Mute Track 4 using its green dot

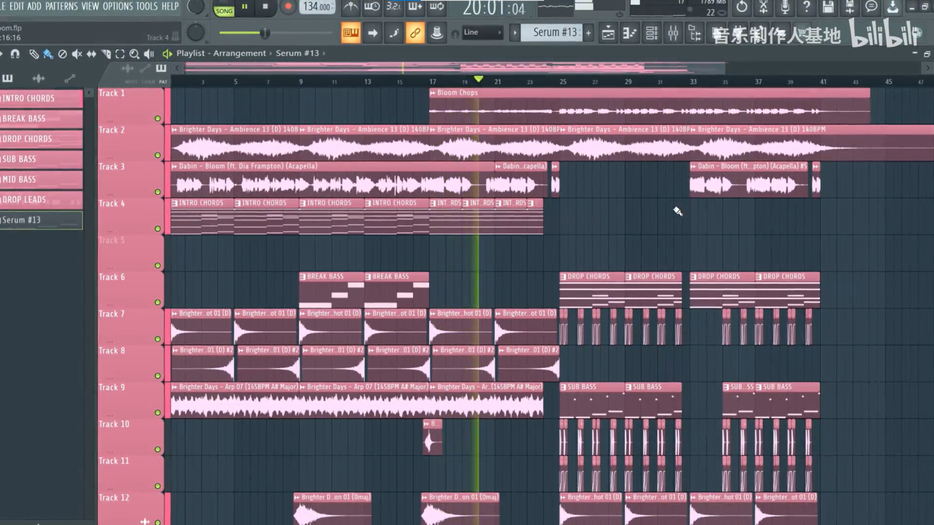[158, 229]
